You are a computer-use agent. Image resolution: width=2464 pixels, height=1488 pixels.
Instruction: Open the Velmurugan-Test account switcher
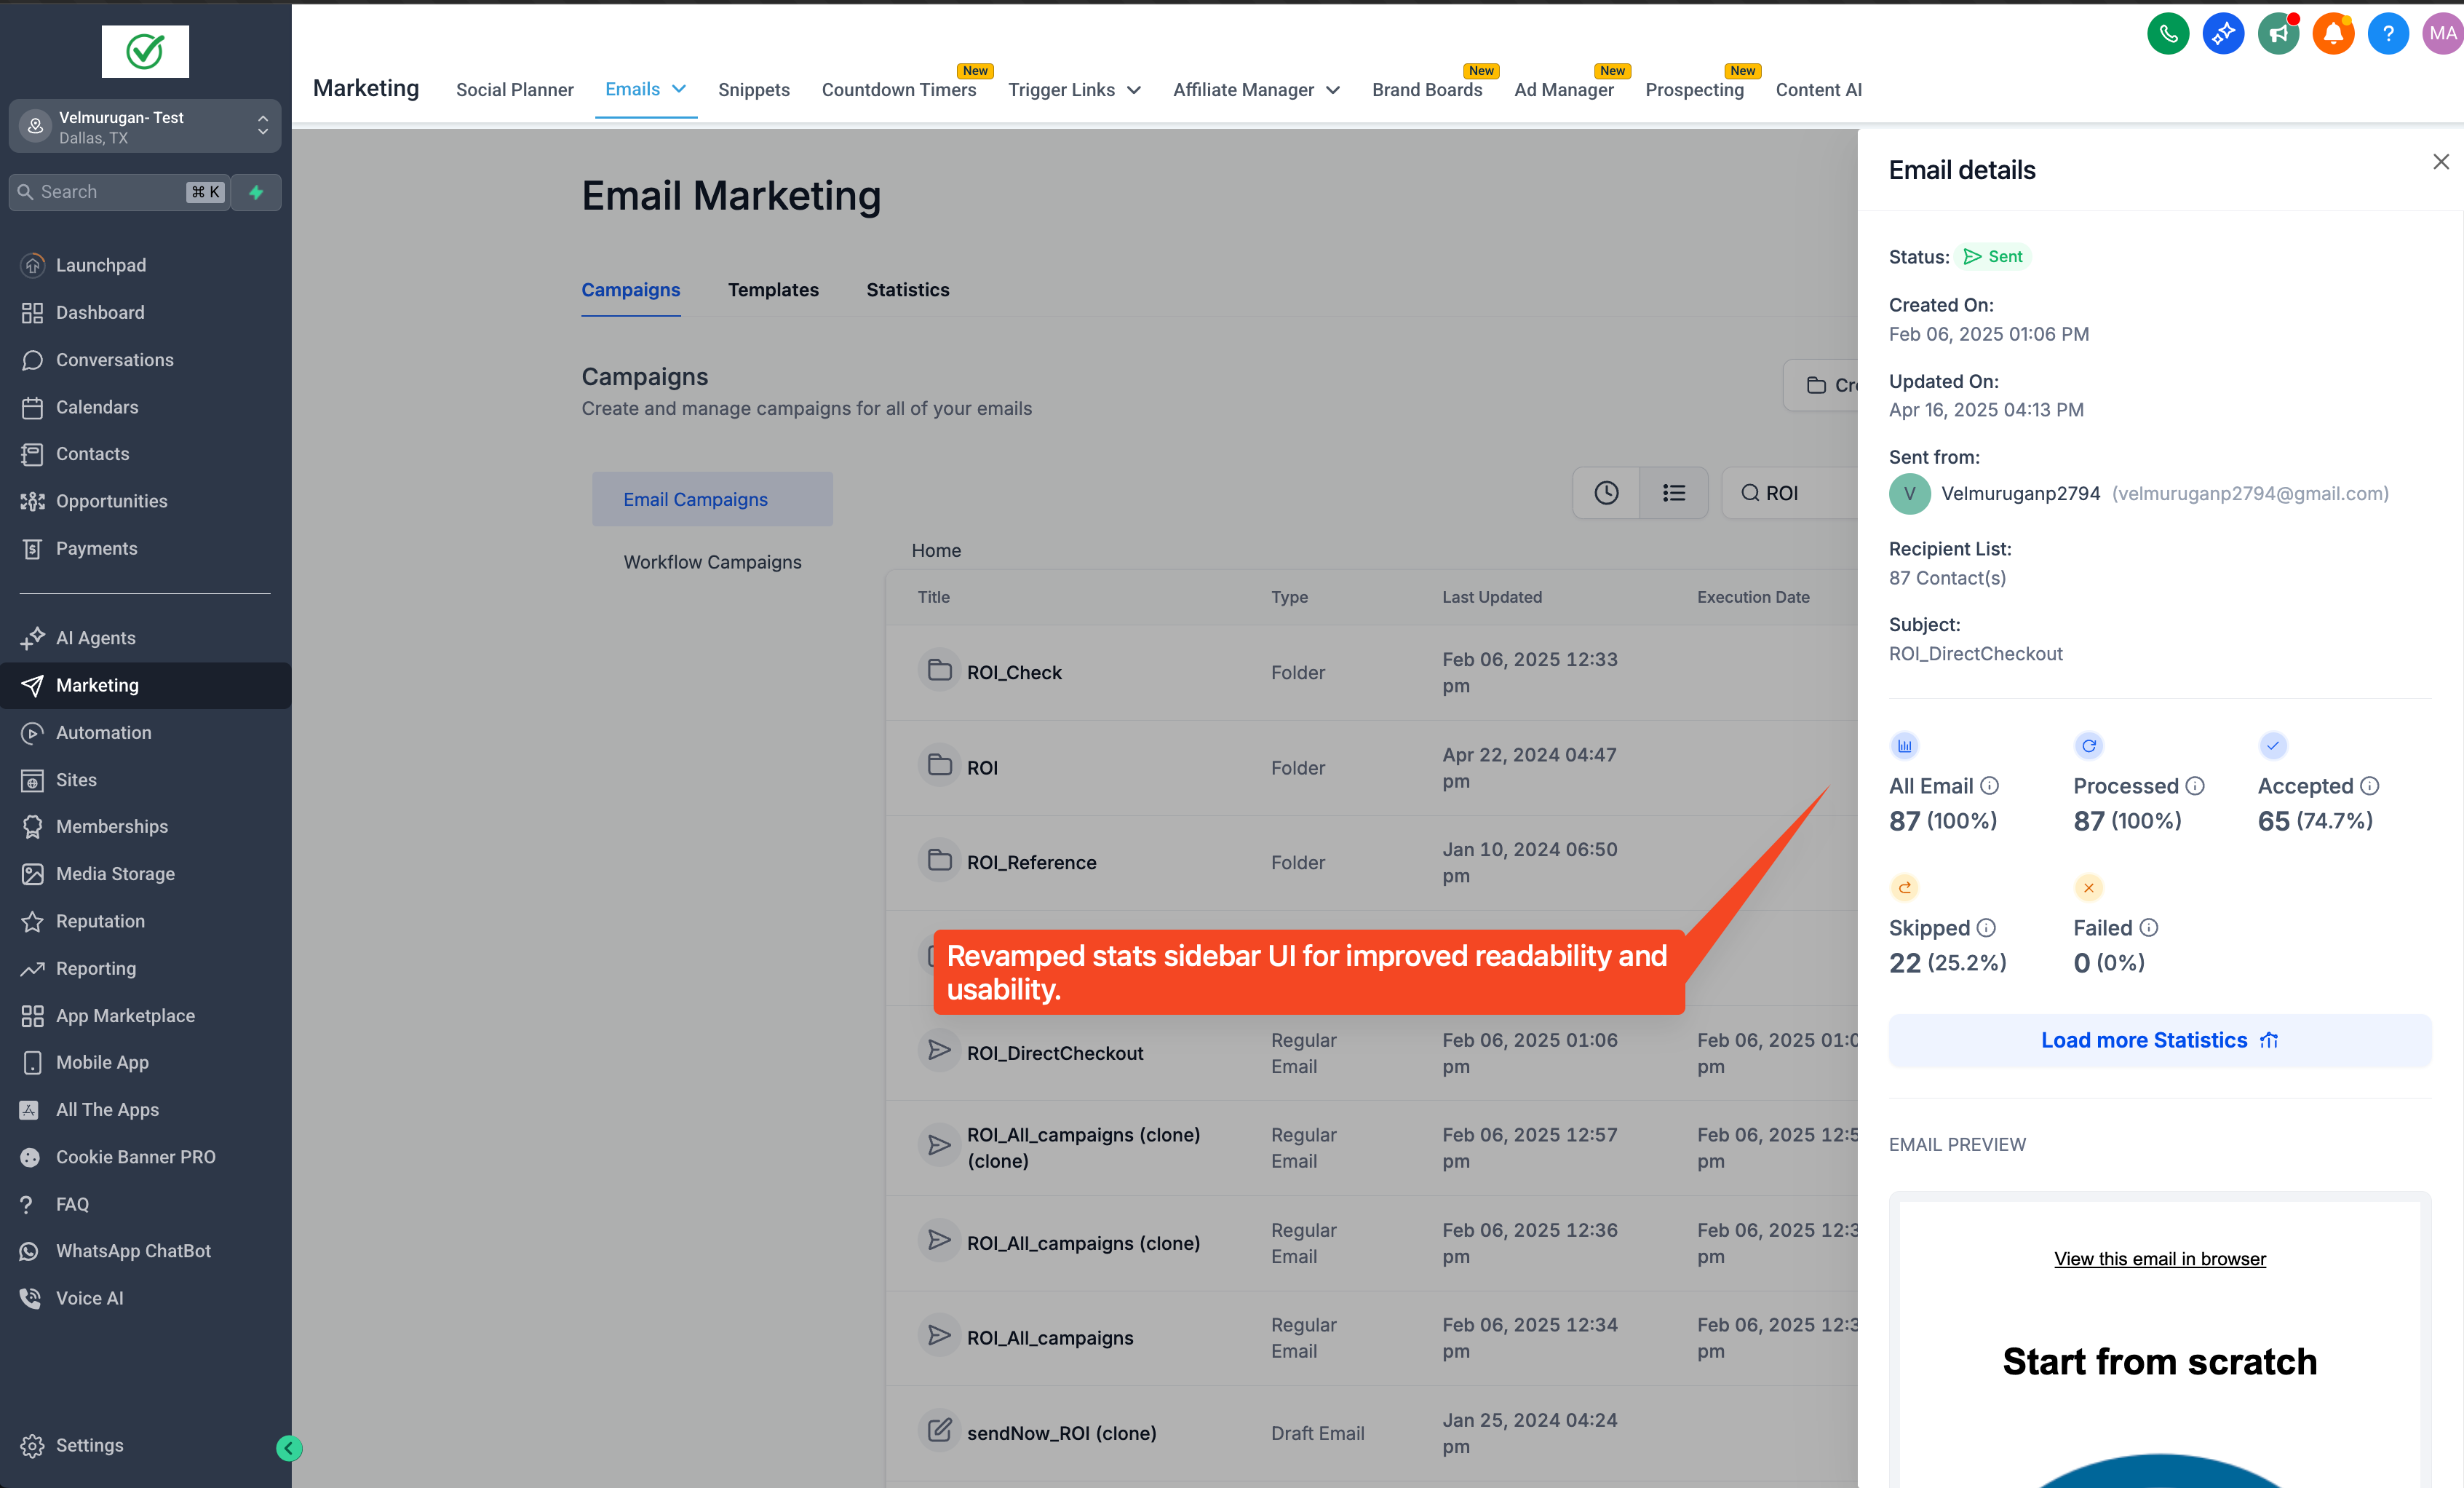point(145,126)
